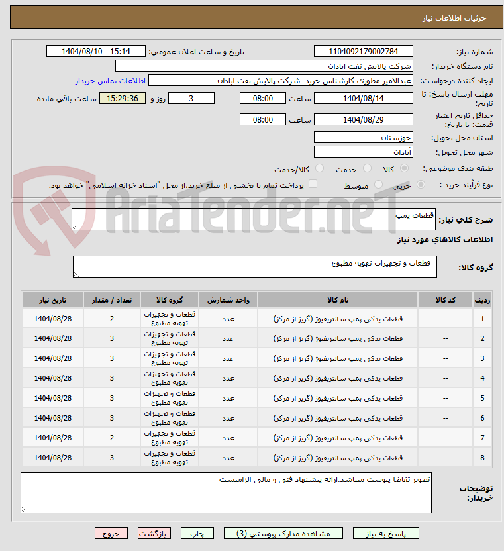Click the واحد شمارش column header
Screen dimensions: 504x551
tap(228, 300)
